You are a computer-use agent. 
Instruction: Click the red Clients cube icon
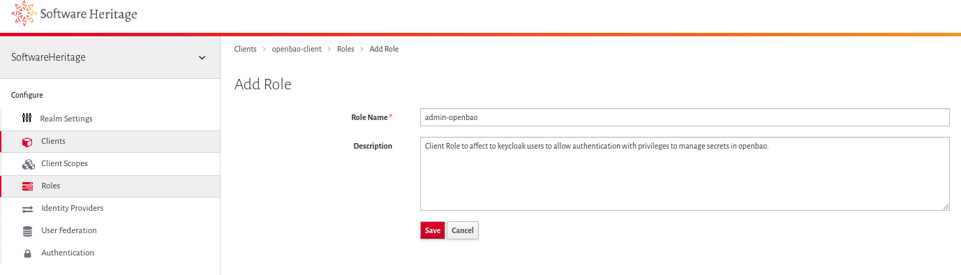pyautogui.click(x=28, y=142)
